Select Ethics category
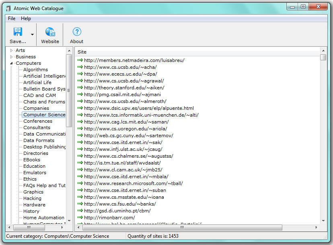 pyautogui.click(x=30, y=179)
